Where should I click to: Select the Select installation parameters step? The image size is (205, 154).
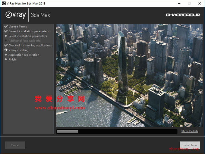[28, 36]
